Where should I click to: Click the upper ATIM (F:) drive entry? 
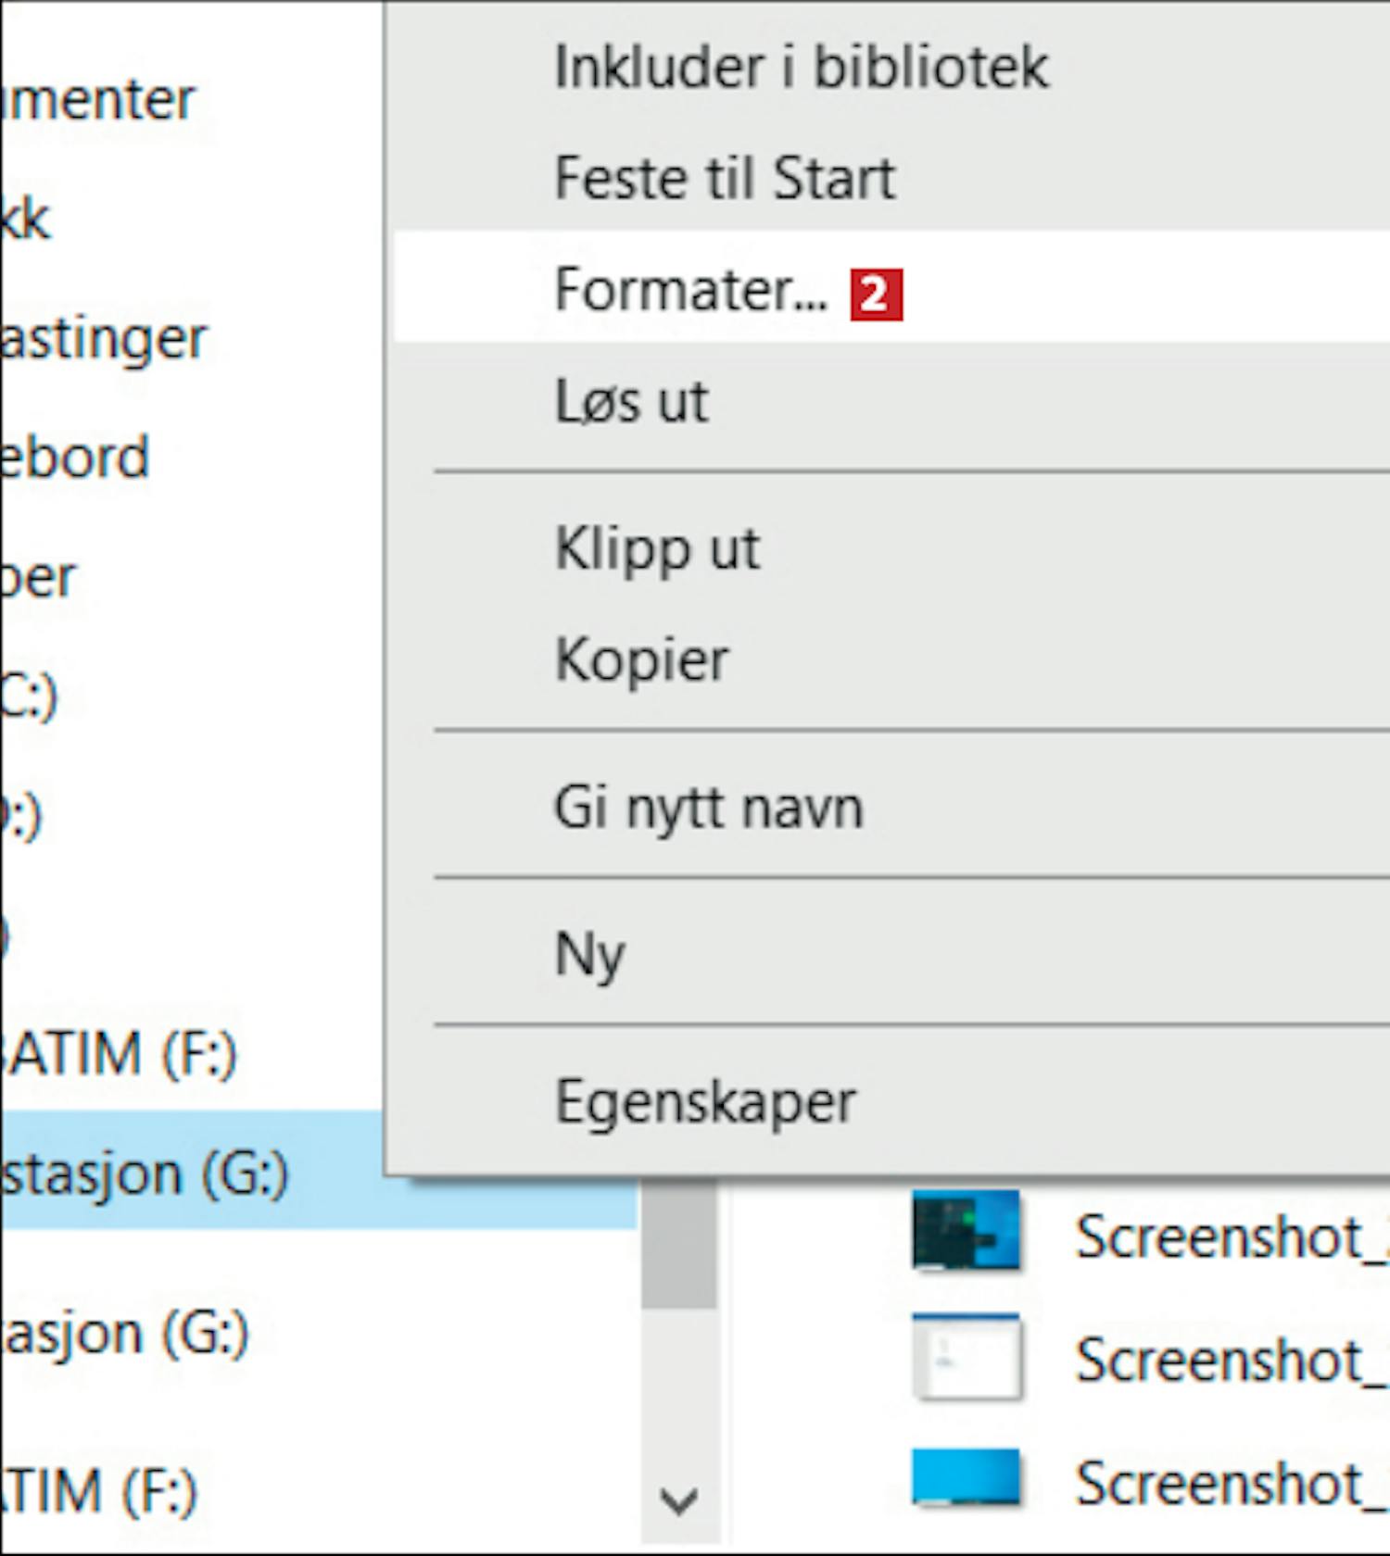[x=119, y=1054]
